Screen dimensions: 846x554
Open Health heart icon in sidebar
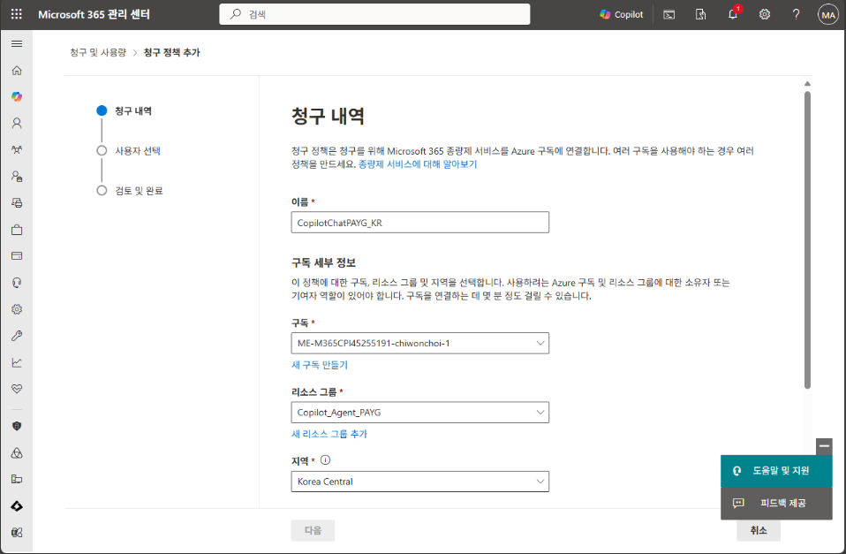17,389
